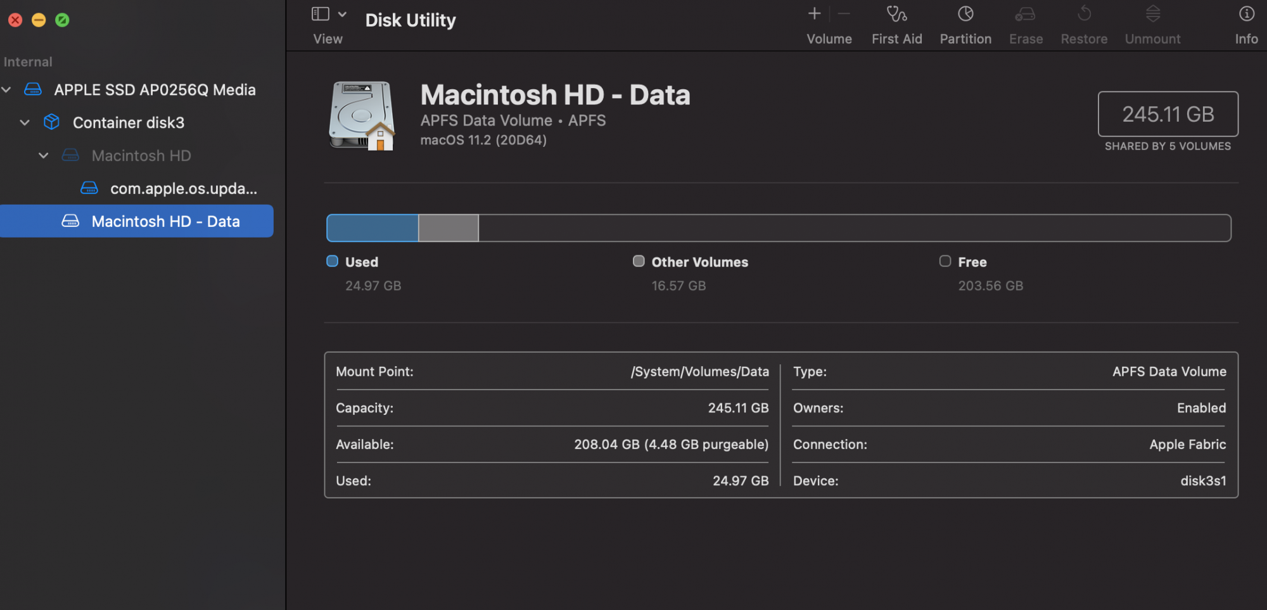This screenshot has height=610, width=1267.
Task: Click the First Aid stethoscope icon
Action: 896,14
